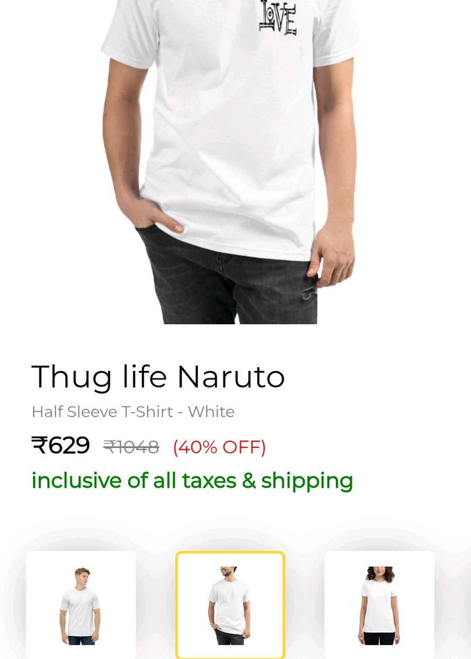
Task: Tap the rupee symbol before 629
Action: click(40, 445)
